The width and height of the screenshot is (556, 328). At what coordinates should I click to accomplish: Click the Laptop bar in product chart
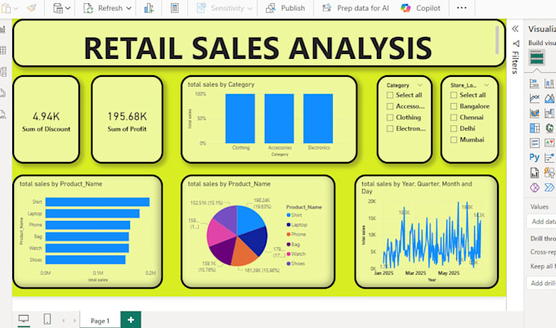[92, 213]
